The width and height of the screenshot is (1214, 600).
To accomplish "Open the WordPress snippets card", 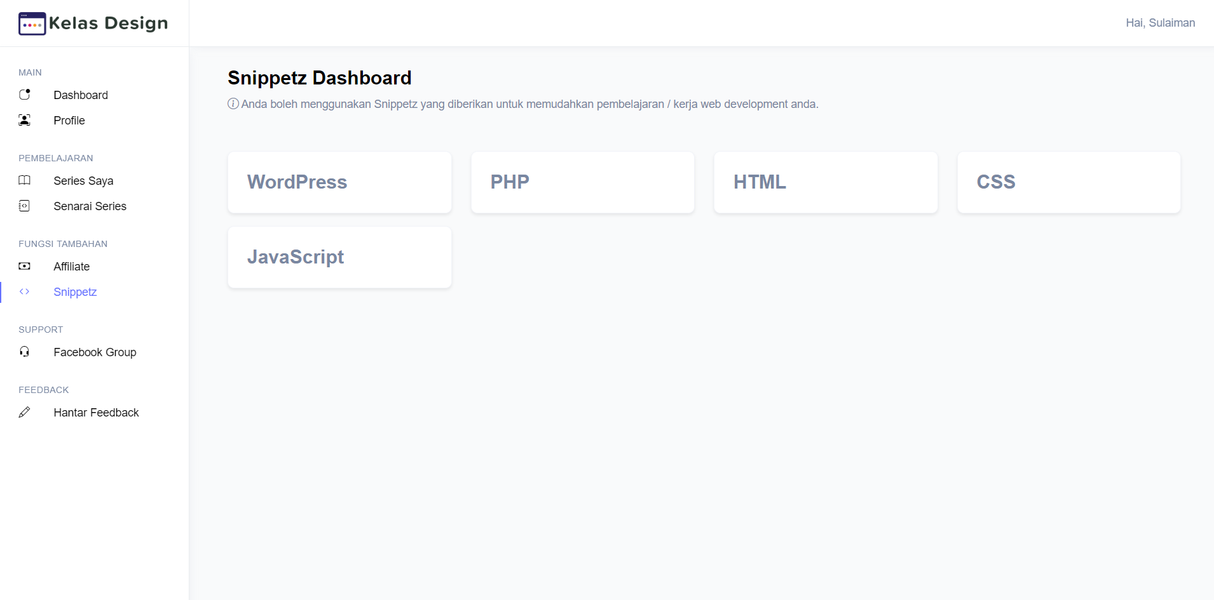I will [339, 182].
